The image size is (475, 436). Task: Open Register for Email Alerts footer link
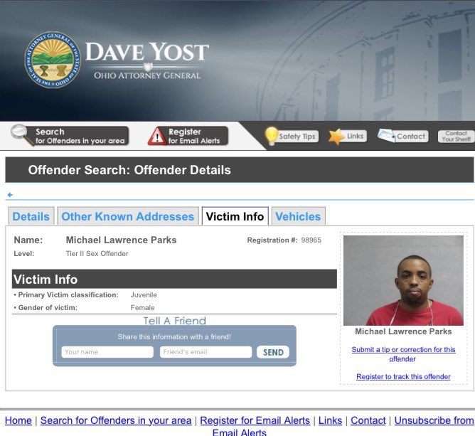(x=255, y=420)
